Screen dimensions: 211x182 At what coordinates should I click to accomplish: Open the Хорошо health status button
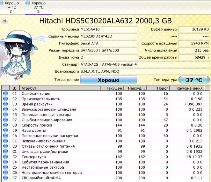click(x=109, y=80)
